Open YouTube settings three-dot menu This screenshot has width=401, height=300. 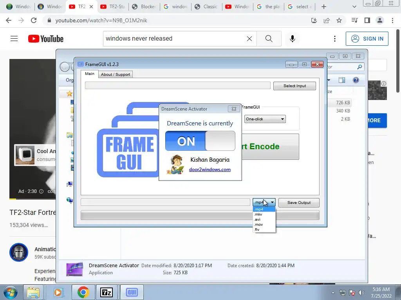pos(334,39)
